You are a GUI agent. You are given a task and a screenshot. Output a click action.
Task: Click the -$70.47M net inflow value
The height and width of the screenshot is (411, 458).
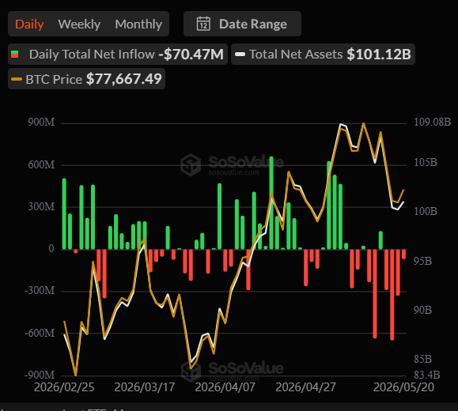point(191,55)
